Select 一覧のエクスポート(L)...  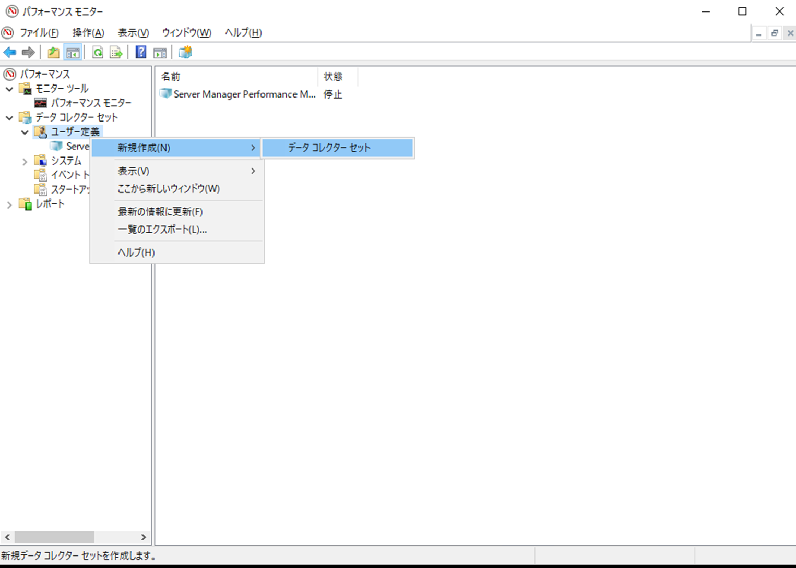tap(176, 229)
